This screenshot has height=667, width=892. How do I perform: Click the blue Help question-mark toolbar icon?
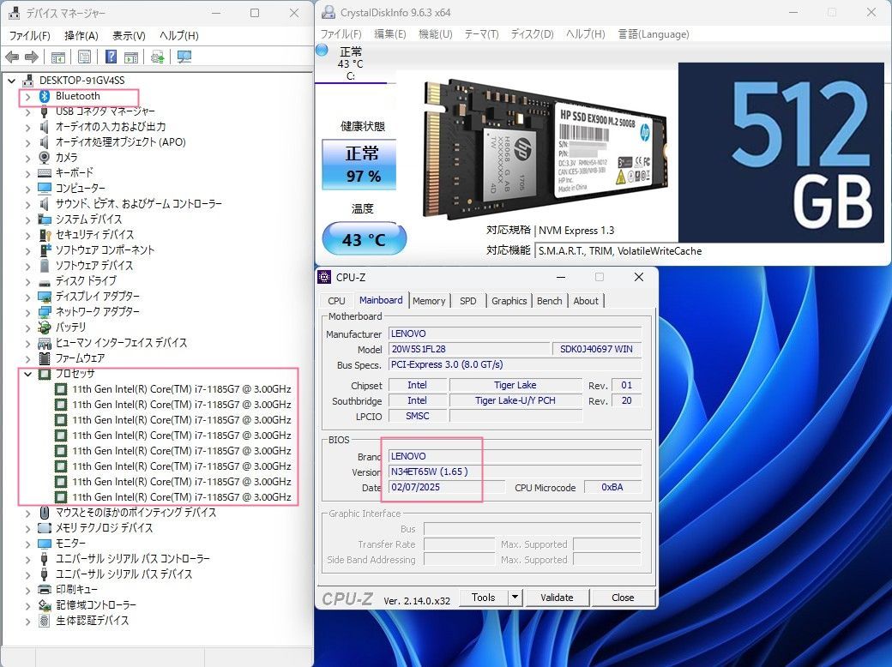pos(111,57)
